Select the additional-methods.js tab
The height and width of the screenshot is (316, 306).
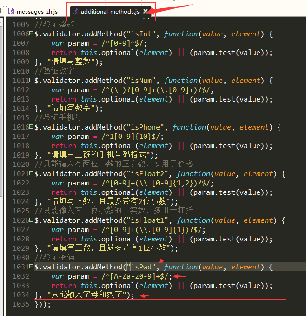coord(110,12)
